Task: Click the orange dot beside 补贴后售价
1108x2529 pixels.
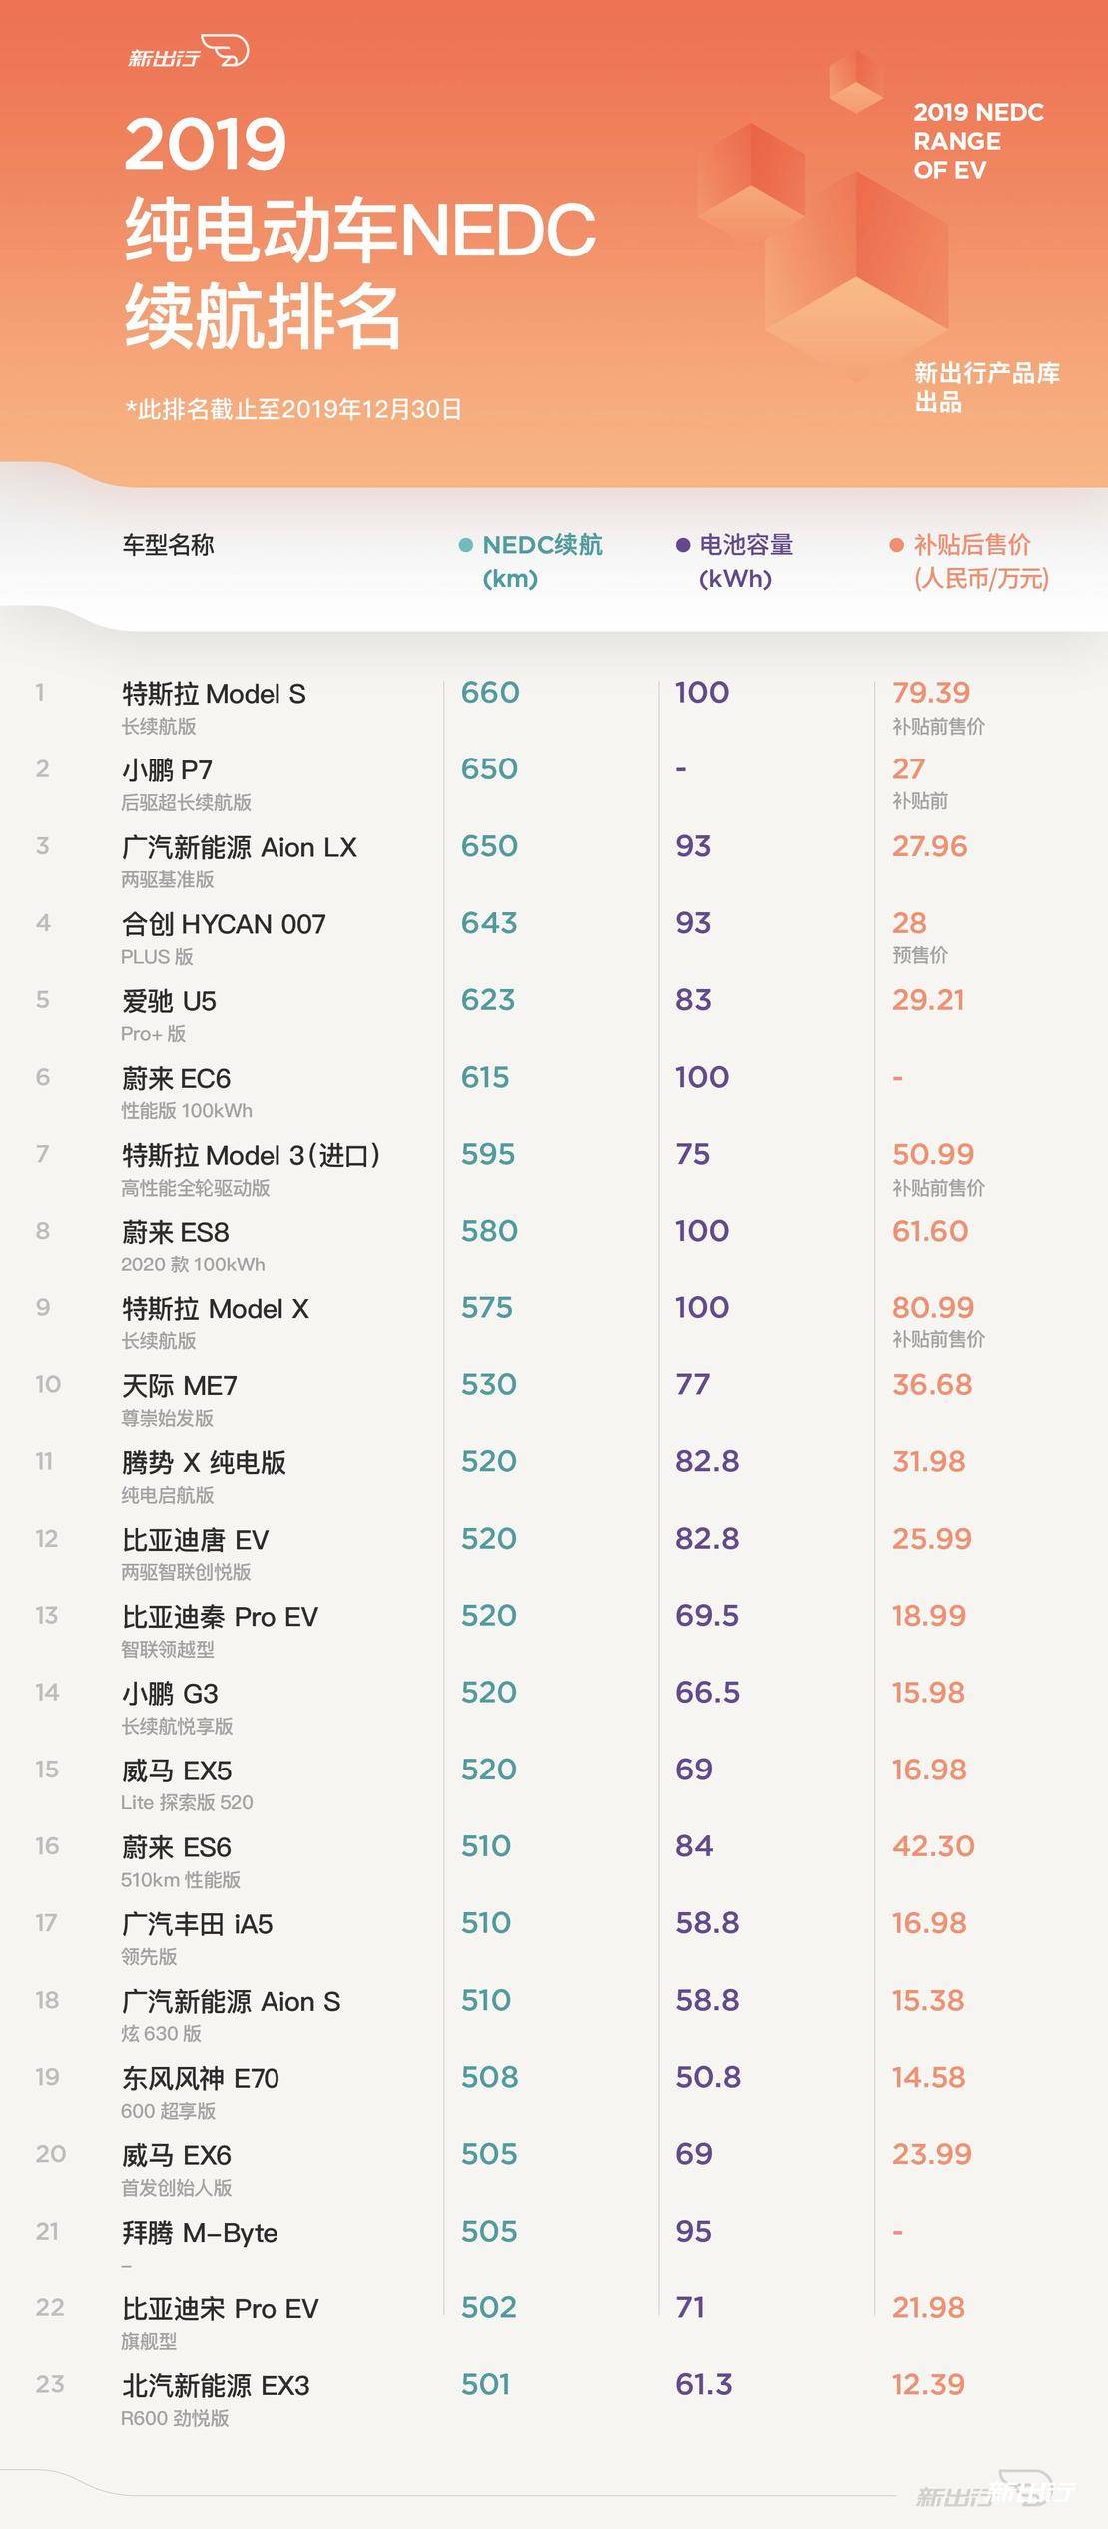Action: point(896,545)
